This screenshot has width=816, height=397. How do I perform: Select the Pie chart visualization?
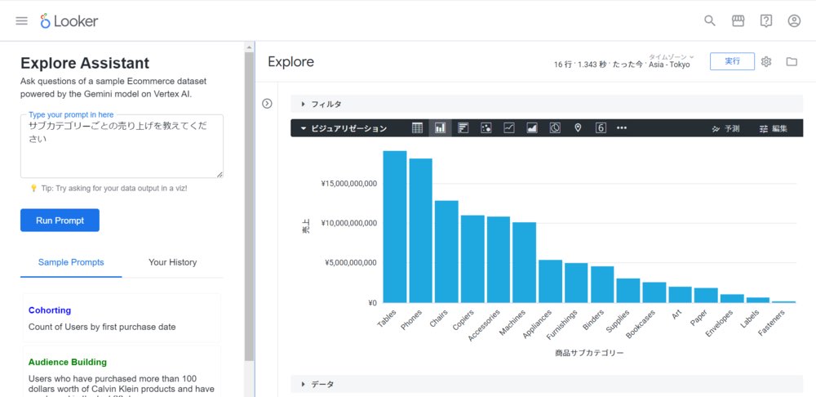555,128
